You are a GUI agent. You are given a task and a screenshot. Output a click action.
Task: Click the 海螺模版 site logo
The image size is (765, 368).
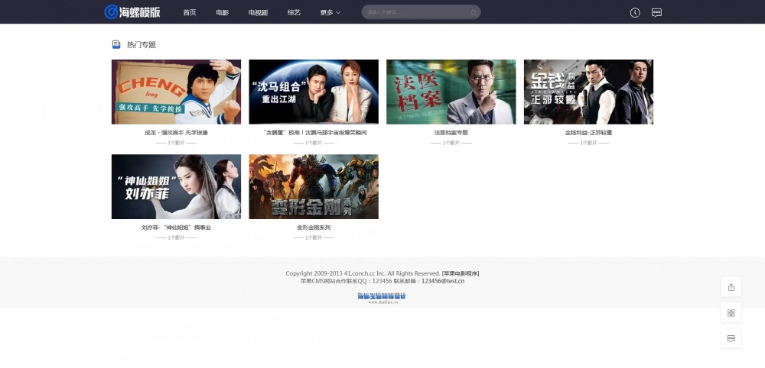(132, 12)
